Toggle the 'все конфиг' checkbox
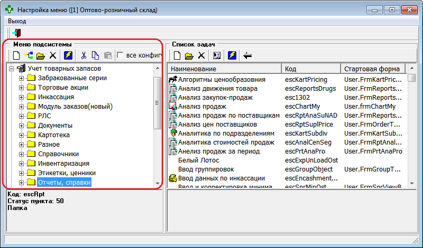This screenshot has height=248, width=423. 120,55
